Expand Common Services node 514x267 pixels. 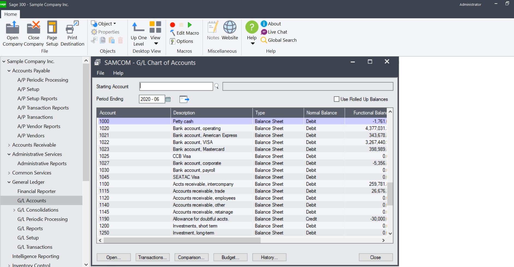click(9, 173)
